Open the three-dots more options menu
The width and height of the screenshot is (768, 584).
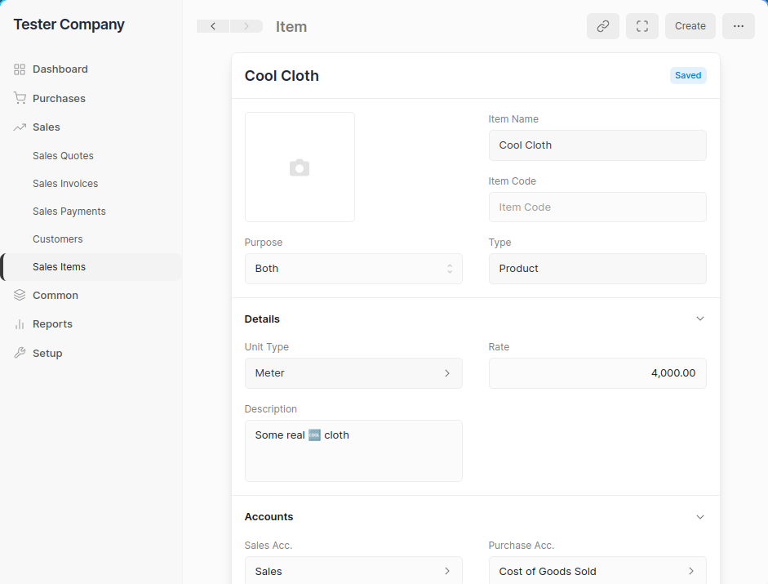[738, 26]
